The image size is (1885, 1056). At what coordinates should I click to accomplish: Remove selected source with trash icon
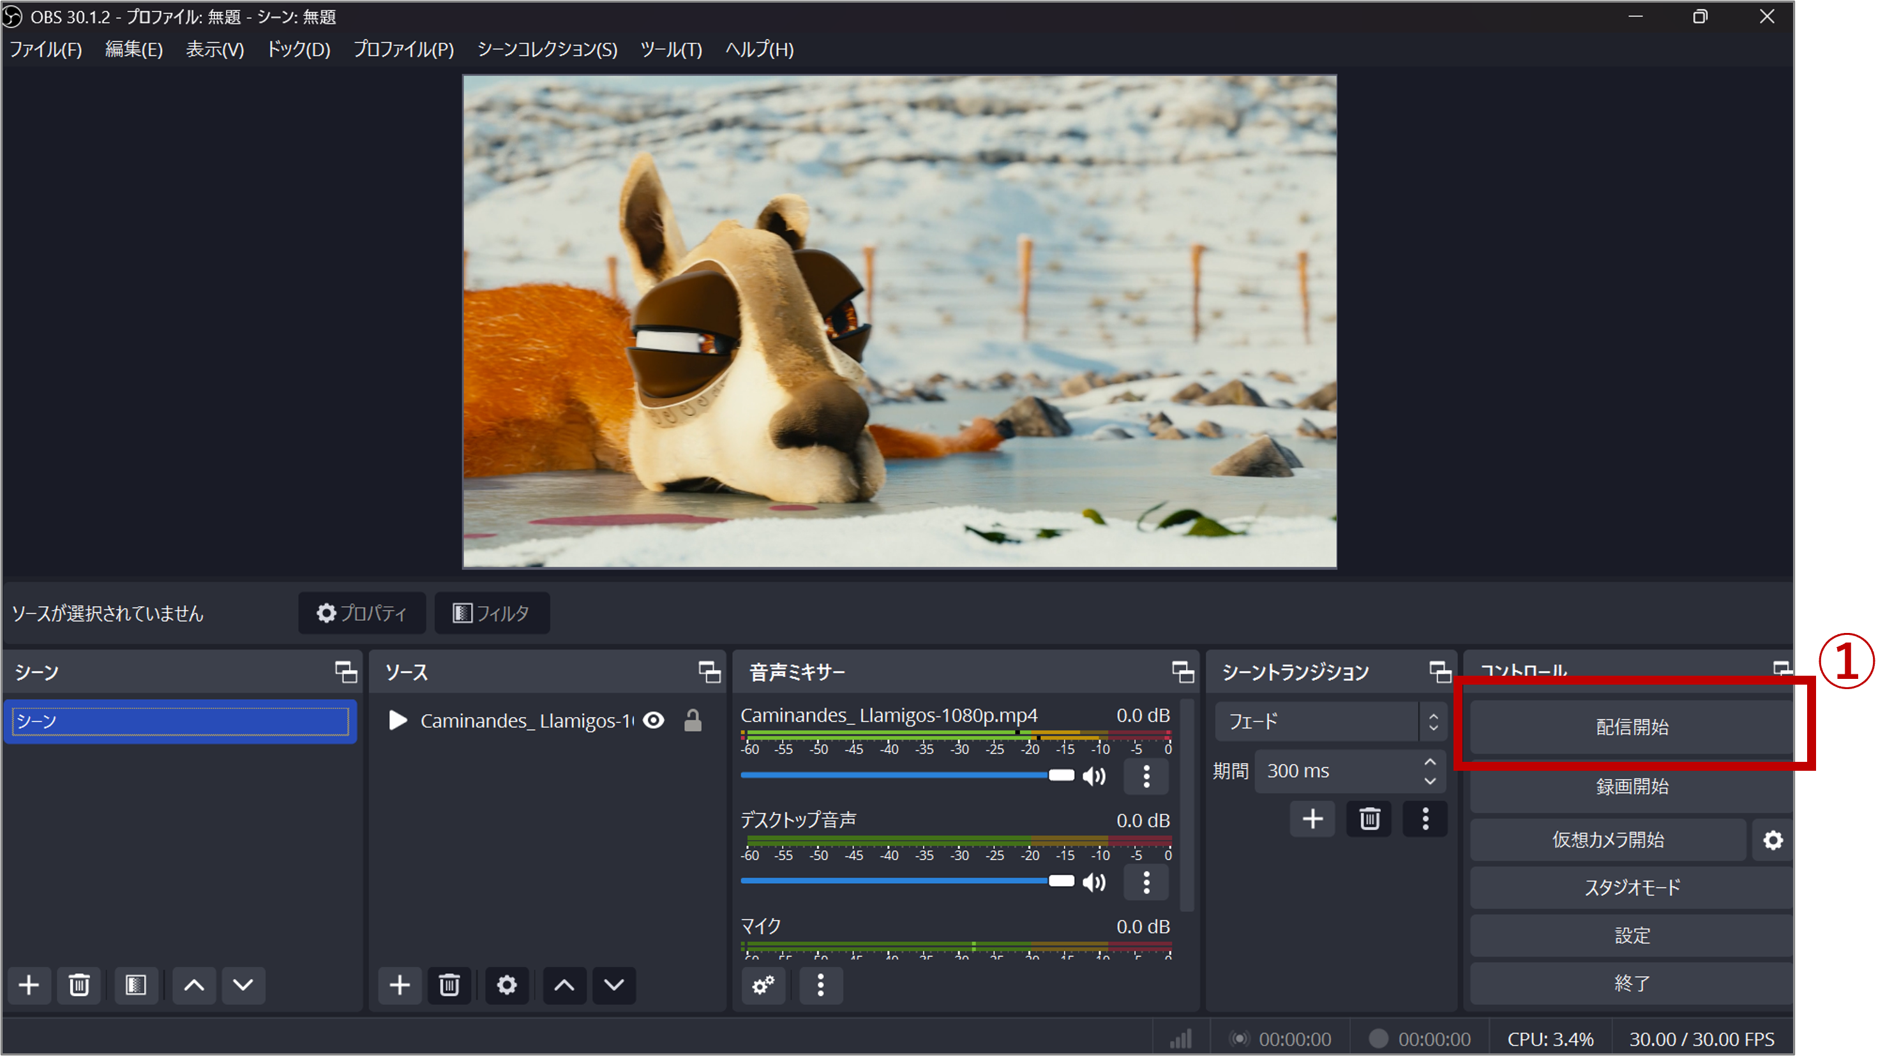449,985
